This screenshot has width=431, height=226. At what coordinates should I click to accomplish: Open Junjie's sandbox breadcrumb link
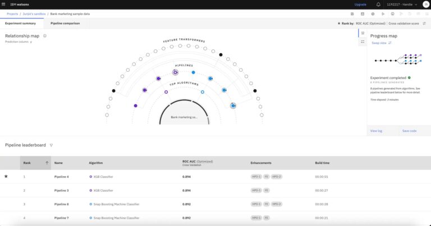pos(34,13)
